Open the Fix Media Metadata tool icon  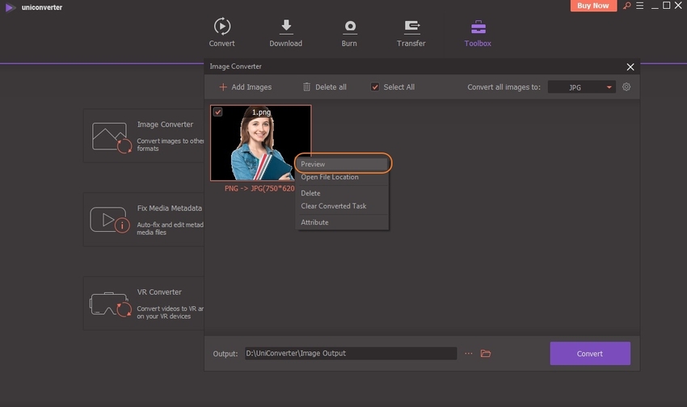click(110, 219)
